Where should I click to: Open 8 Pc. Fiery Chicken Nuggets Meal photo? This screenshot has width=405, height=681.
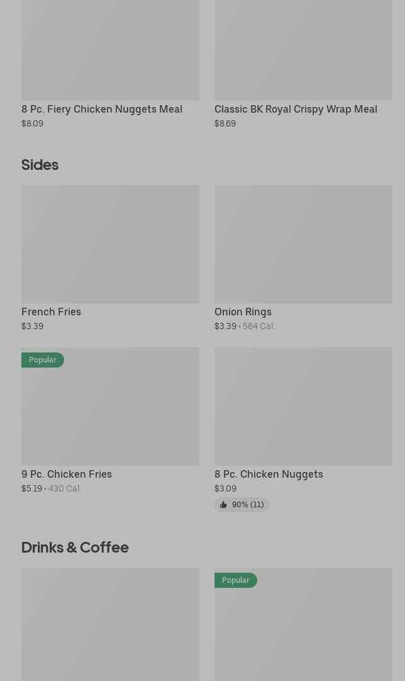(110, 50)
